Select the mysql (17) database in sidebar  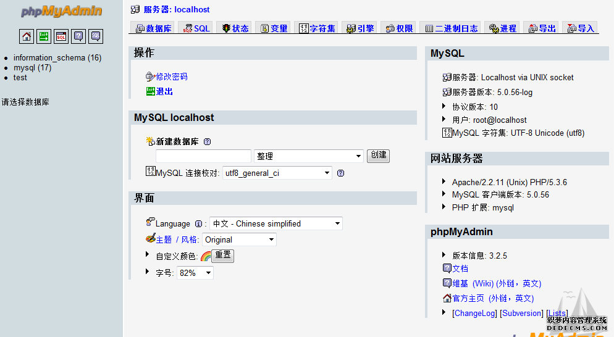[x=32, y=68]
